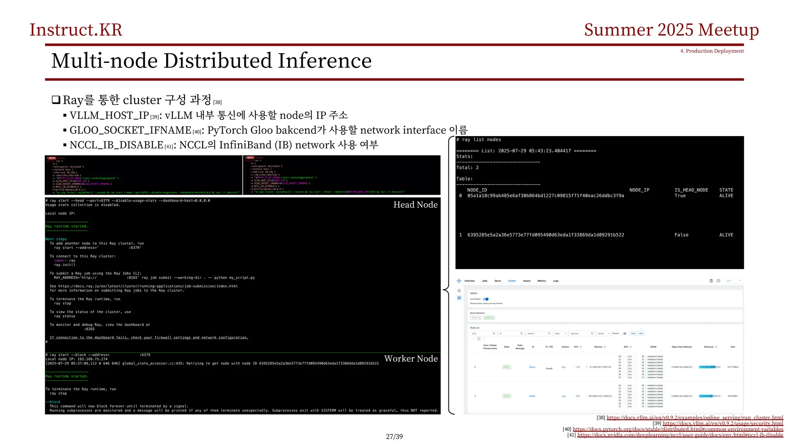Click the Log link for node 63952
The width and height of the screenshot is (789, 444).
563,396
